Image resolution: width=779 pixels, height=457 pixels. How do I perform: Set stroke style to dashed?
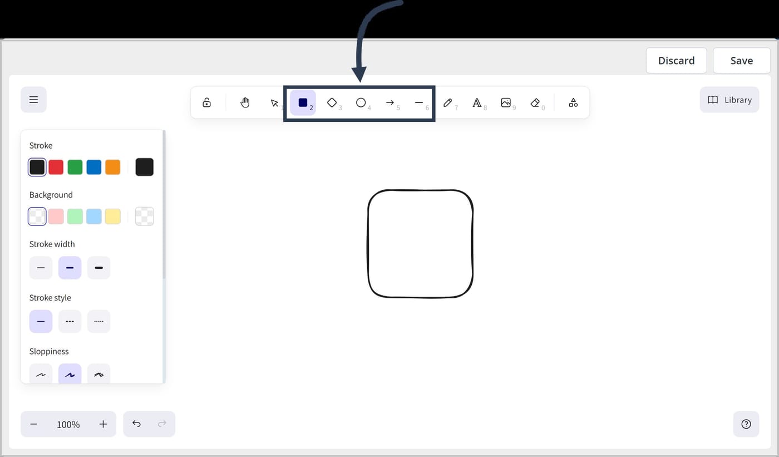tap(70, 322)
